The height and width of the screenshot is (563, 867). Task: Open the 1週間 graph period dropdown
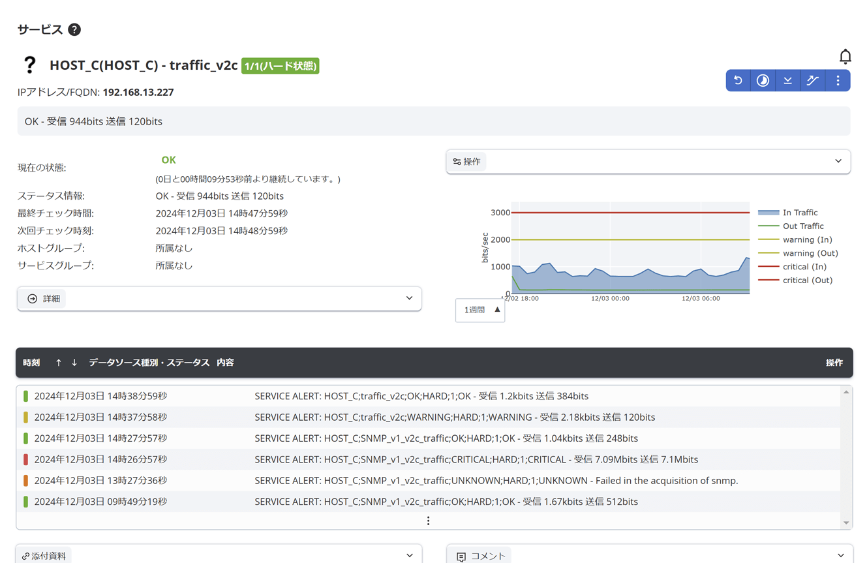480,310
